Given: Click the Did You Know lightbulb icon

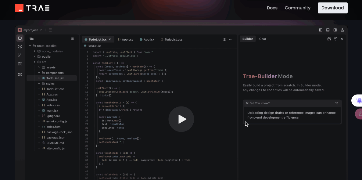Looking at the screenshot, I should point(247,103).
